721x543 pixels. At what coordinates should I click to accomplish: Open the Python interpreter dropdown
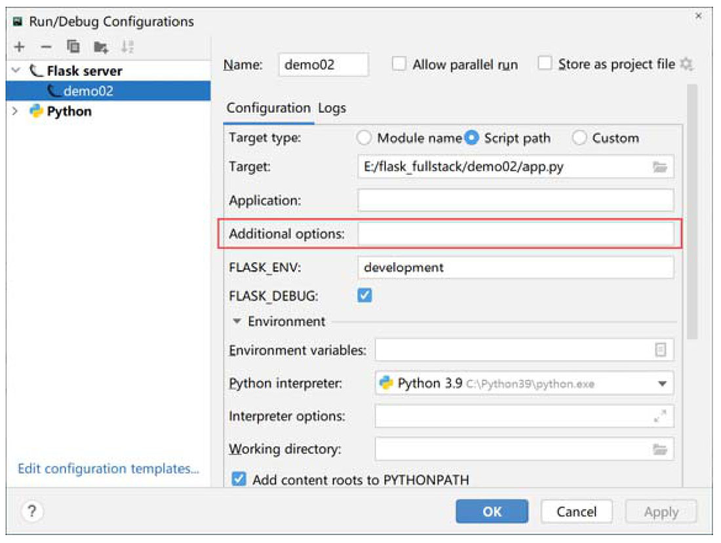[662, 384]
